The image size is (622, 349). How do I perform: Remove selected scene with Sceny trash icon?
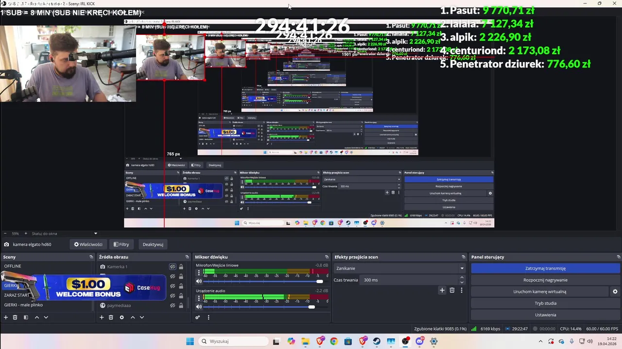click(x=15, y=317)
